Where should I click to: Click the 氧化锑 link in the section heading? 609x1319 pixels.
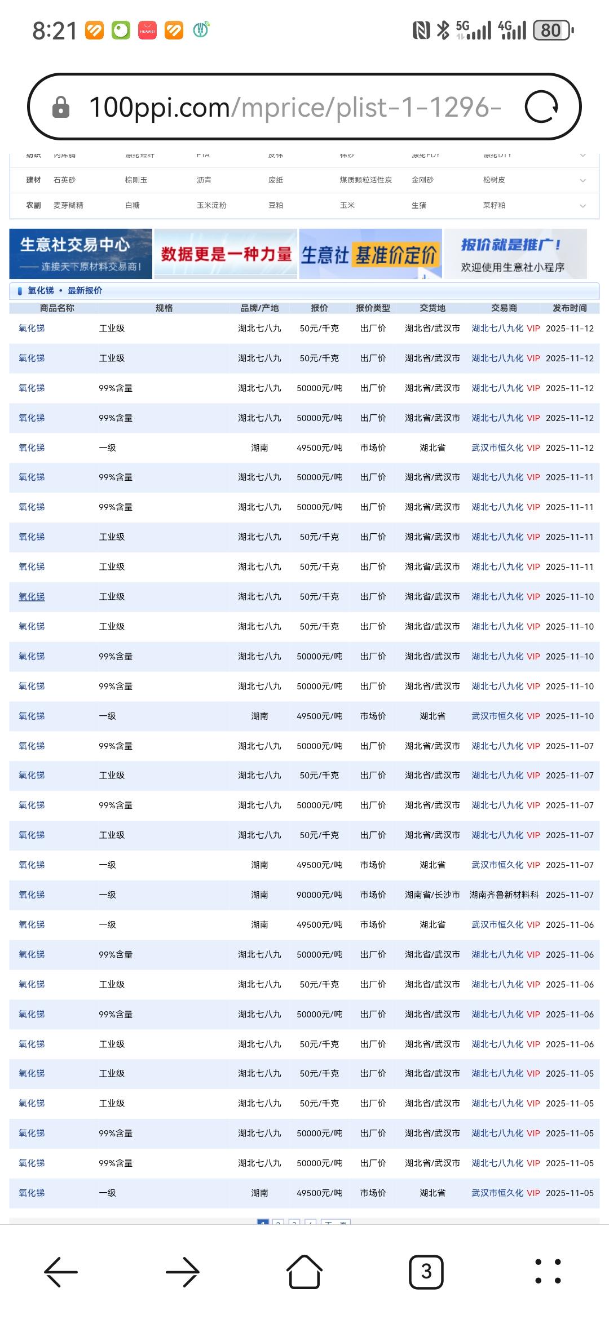coord(41,290)
